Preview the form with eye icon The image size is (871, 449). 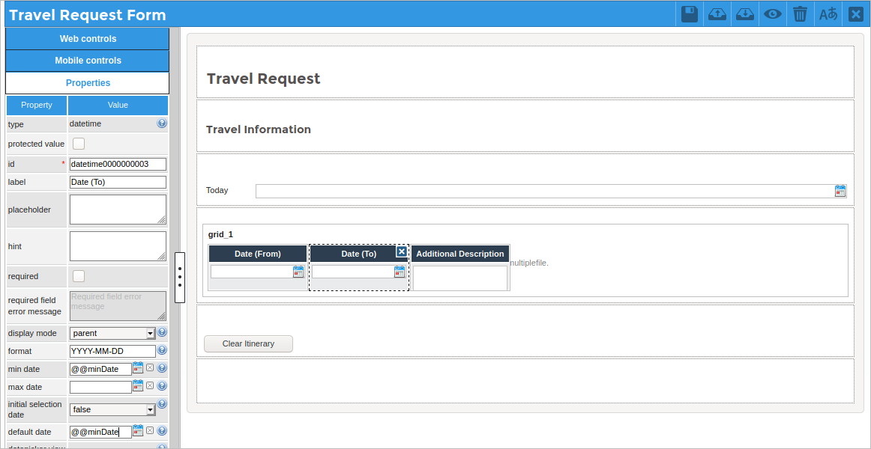tap(773, 14)
